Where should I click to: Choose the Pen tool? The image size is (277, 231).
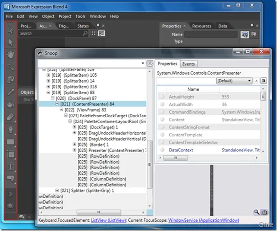pyautogui.click(x=10, y=129)
